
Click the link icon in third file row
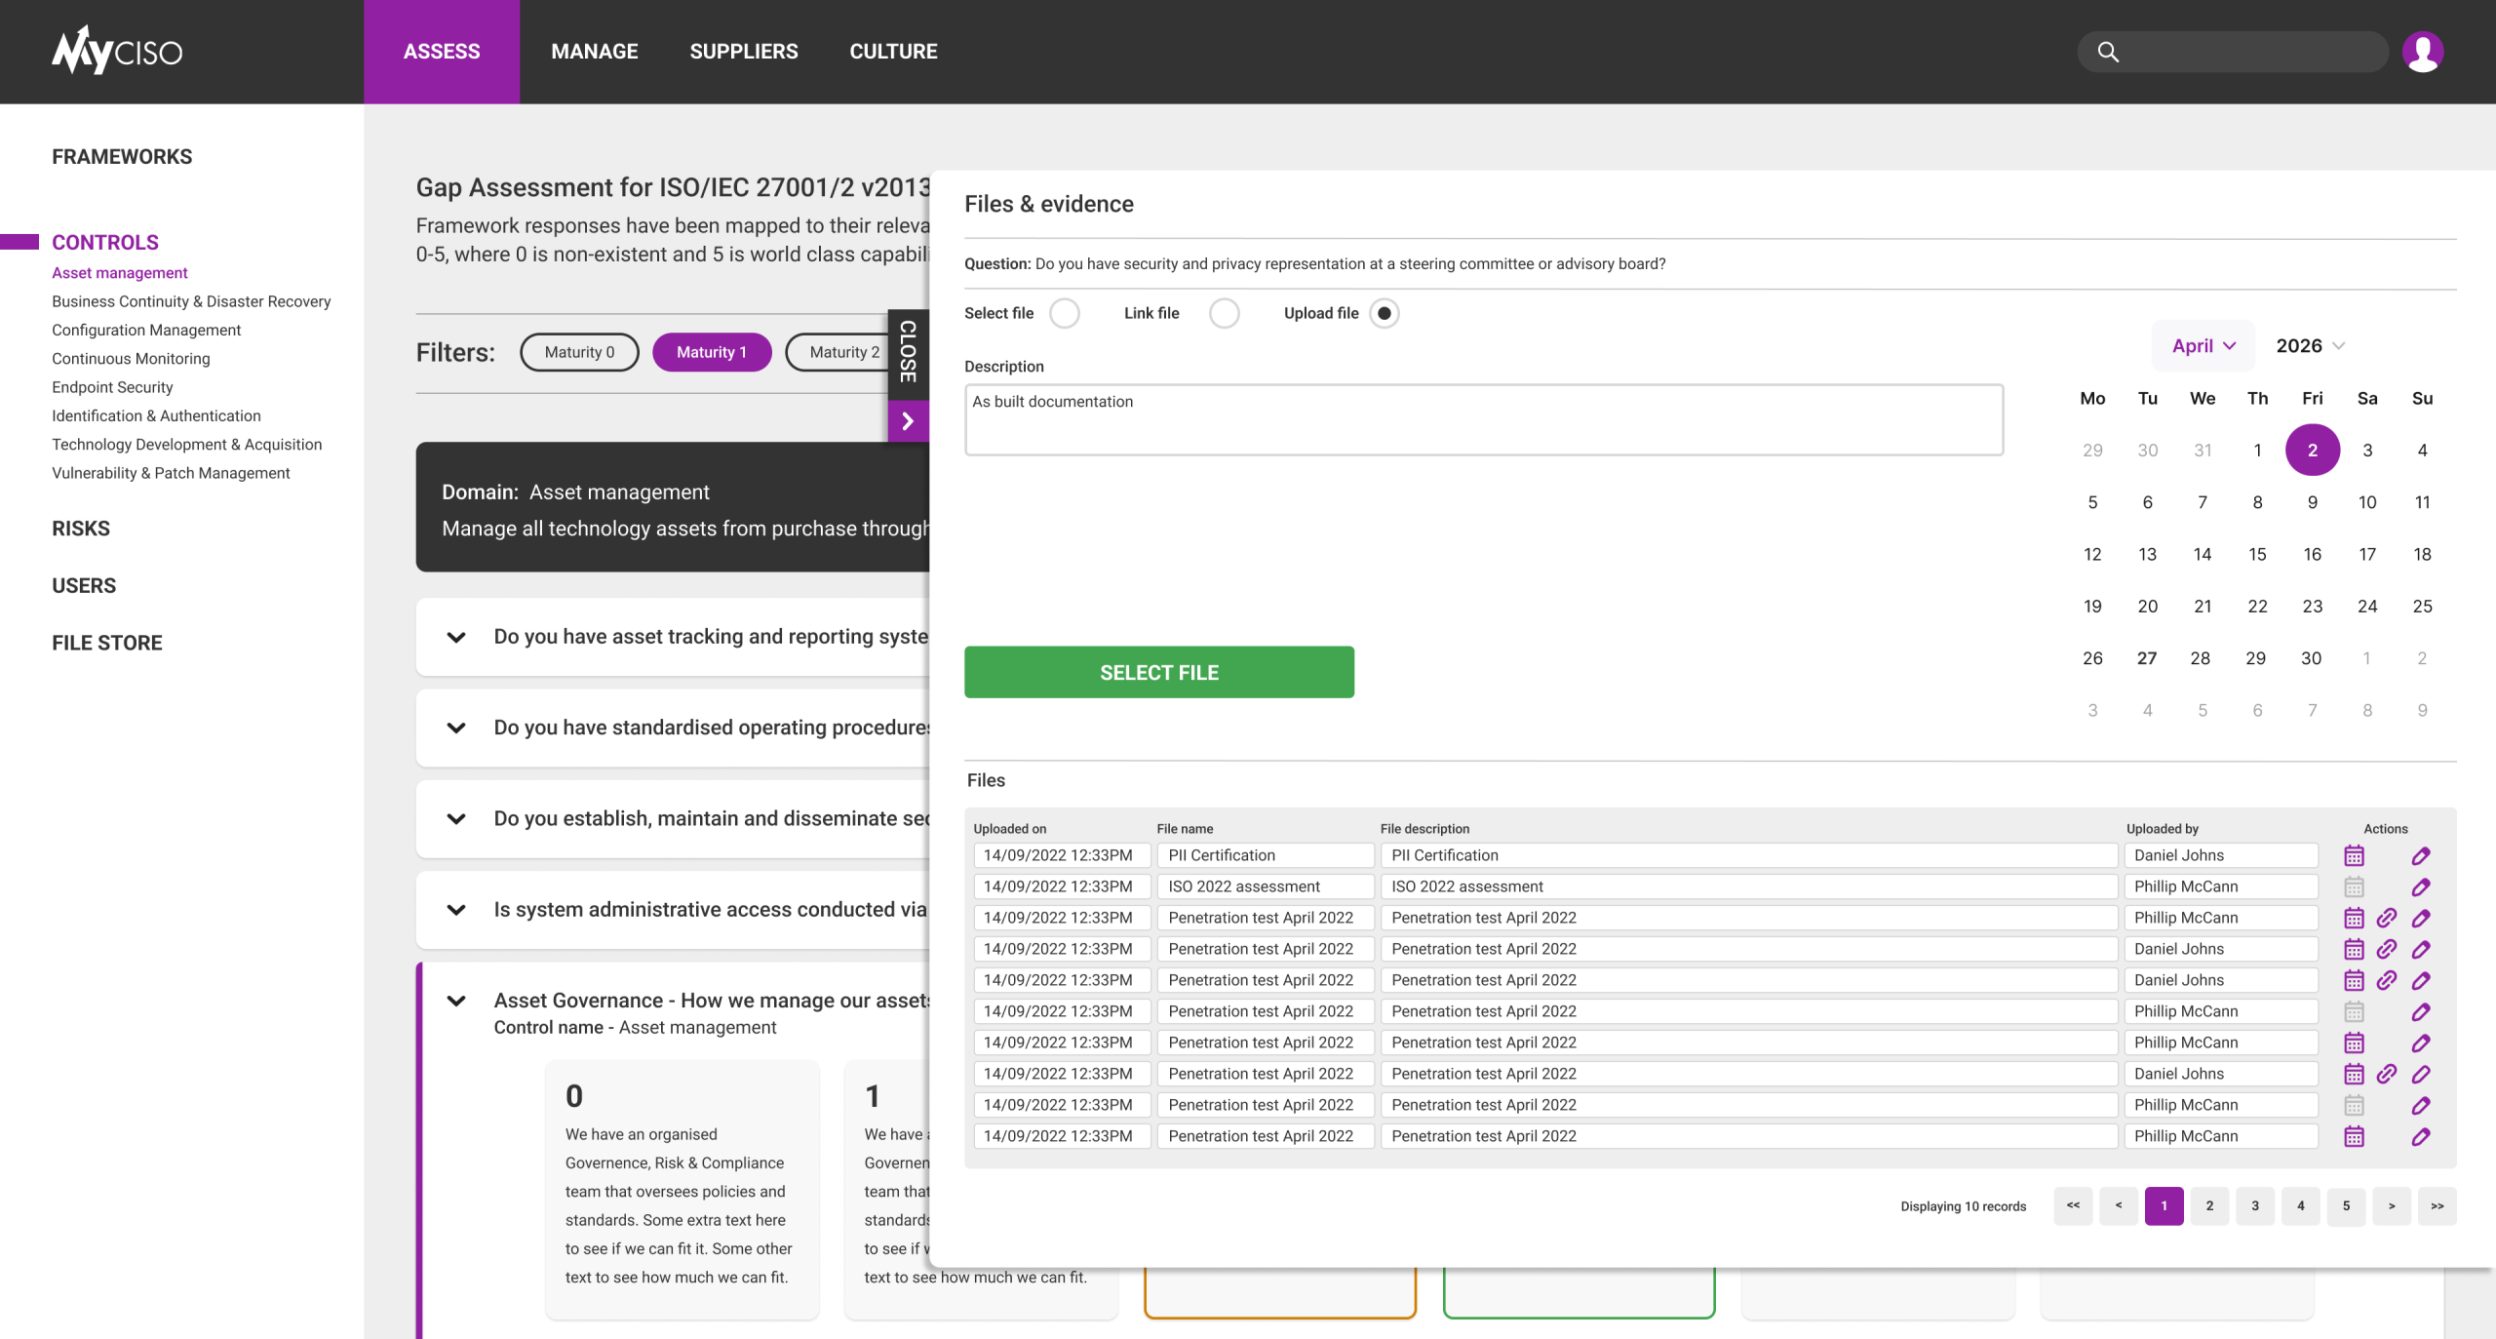tap(2386, 918)
